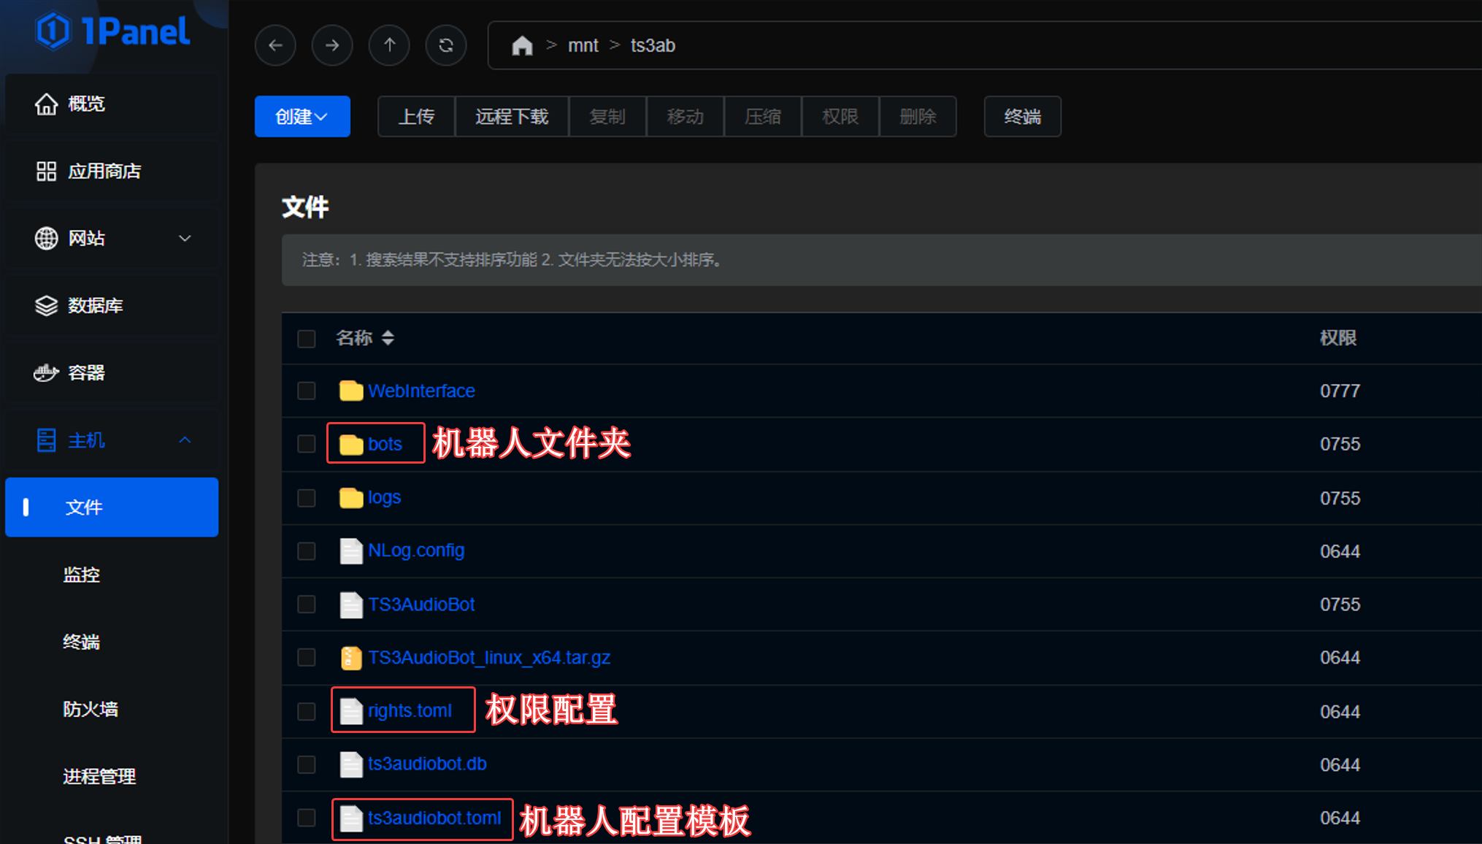
Task: Go forward with the right arrow button
Action: (332, 45)
